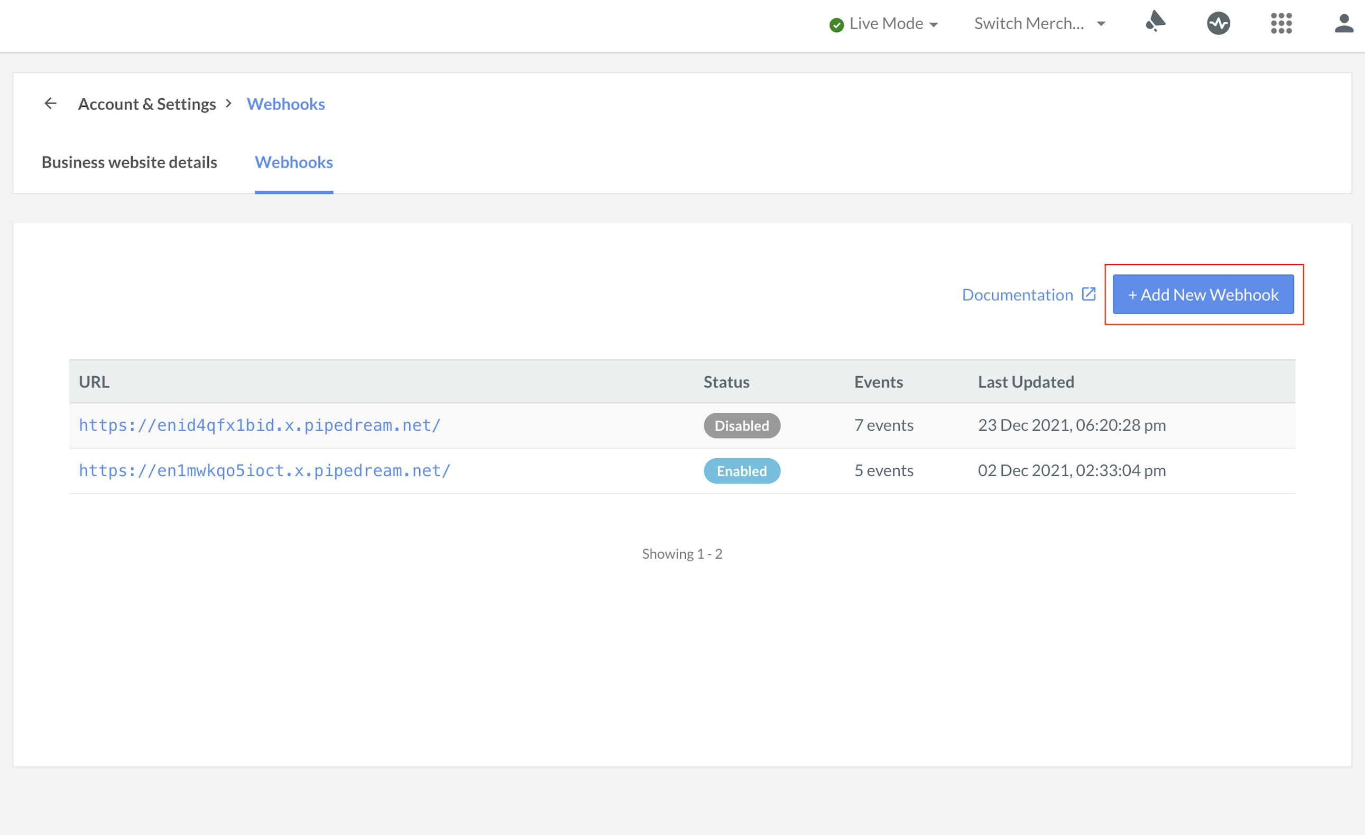1365x835 pixels.
Task: Select the Webhooks tab
Action: click(x=293, y=162)
